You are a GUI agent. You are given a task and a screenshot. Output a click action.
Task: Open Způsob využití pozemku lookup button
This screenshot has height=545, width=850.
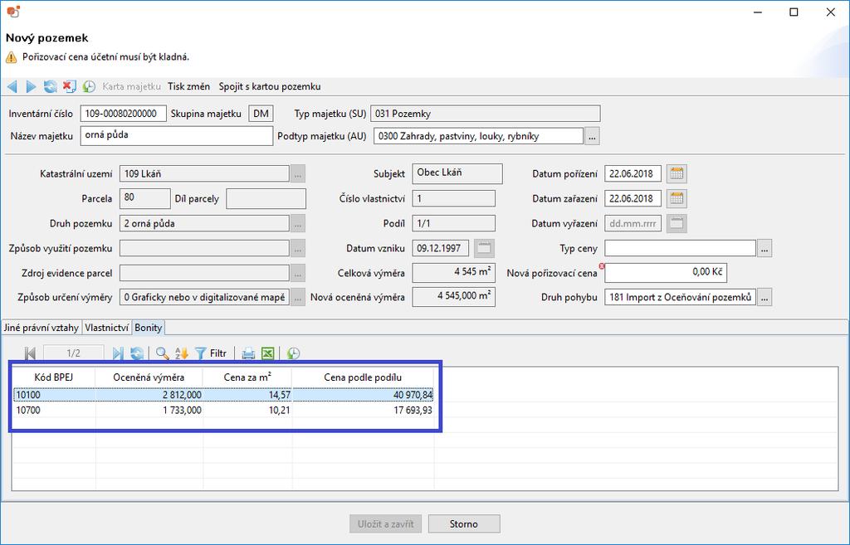tap(298, 248)
